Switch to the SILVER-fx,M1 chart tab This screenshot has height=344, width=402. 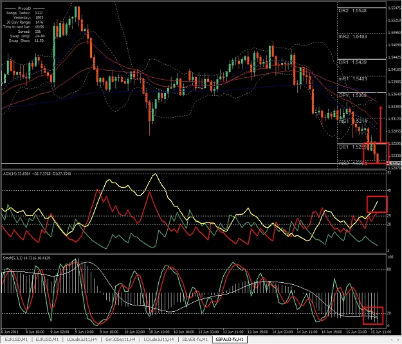(195, 339)
